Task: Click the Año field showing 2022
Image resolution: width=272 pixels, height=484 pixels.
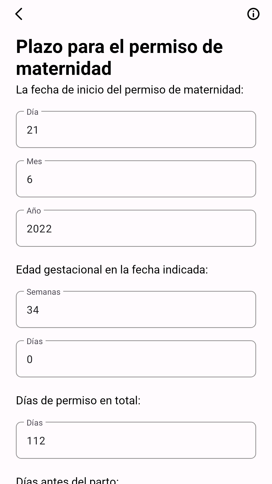Action: pyautogui.click(x=136, y=228)
